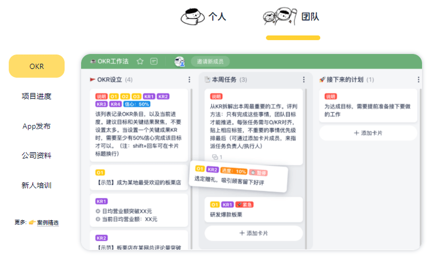The height and width of the screenshot is (264, 436).
Task: Click the 接下来的计划 list title
Action: click(345, 79)
